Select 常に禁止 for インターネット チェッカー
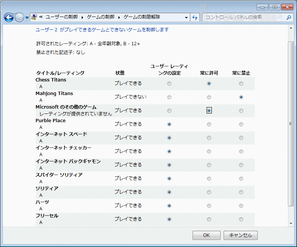 point(241,152)
